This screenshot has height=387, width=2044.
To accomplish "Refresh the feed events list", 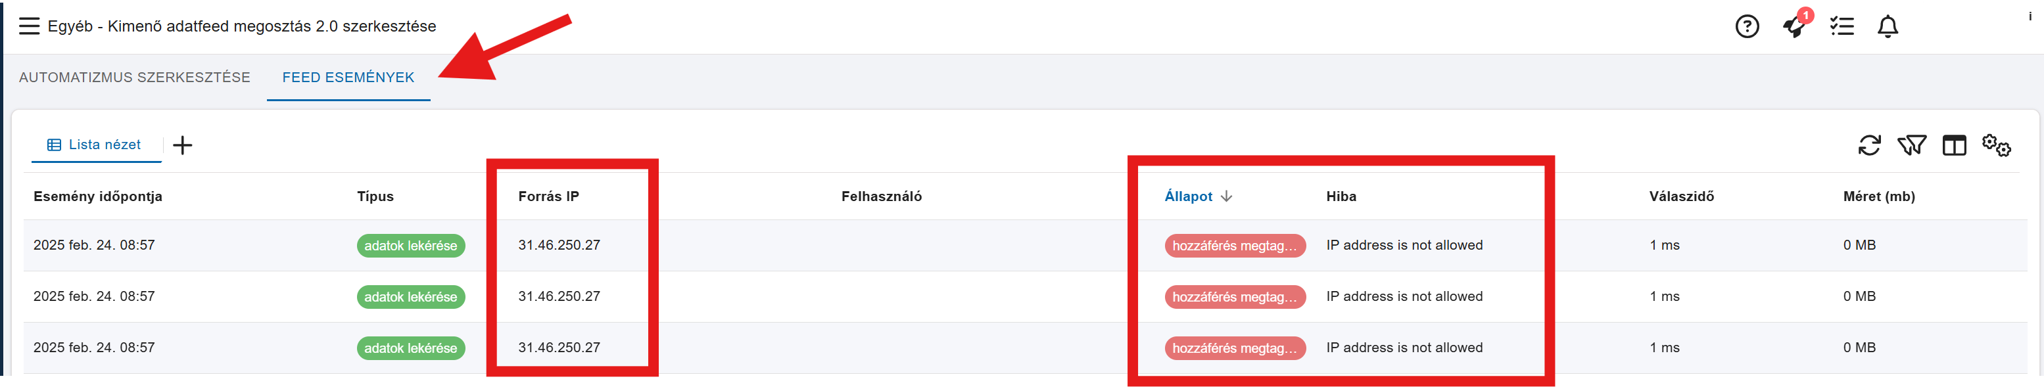I will point(1868,145).
